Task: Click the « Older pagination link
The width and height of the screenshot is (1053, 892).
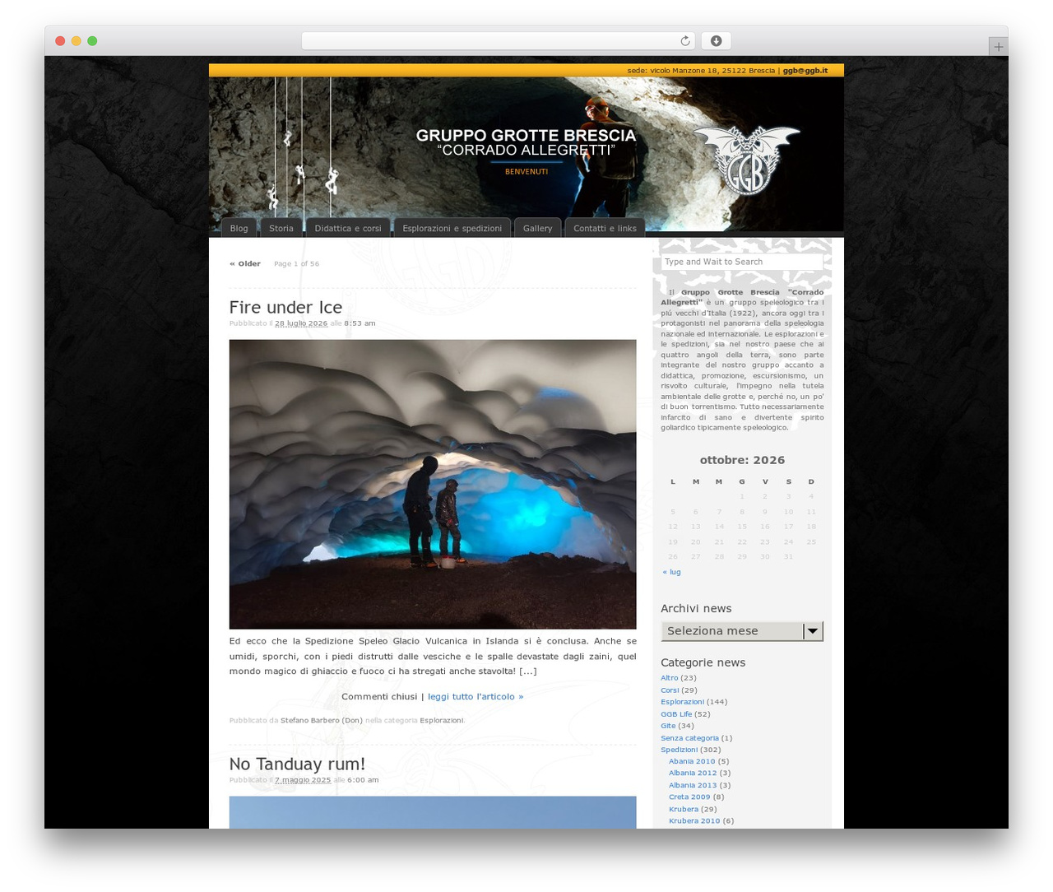Action: coord(245,264)
